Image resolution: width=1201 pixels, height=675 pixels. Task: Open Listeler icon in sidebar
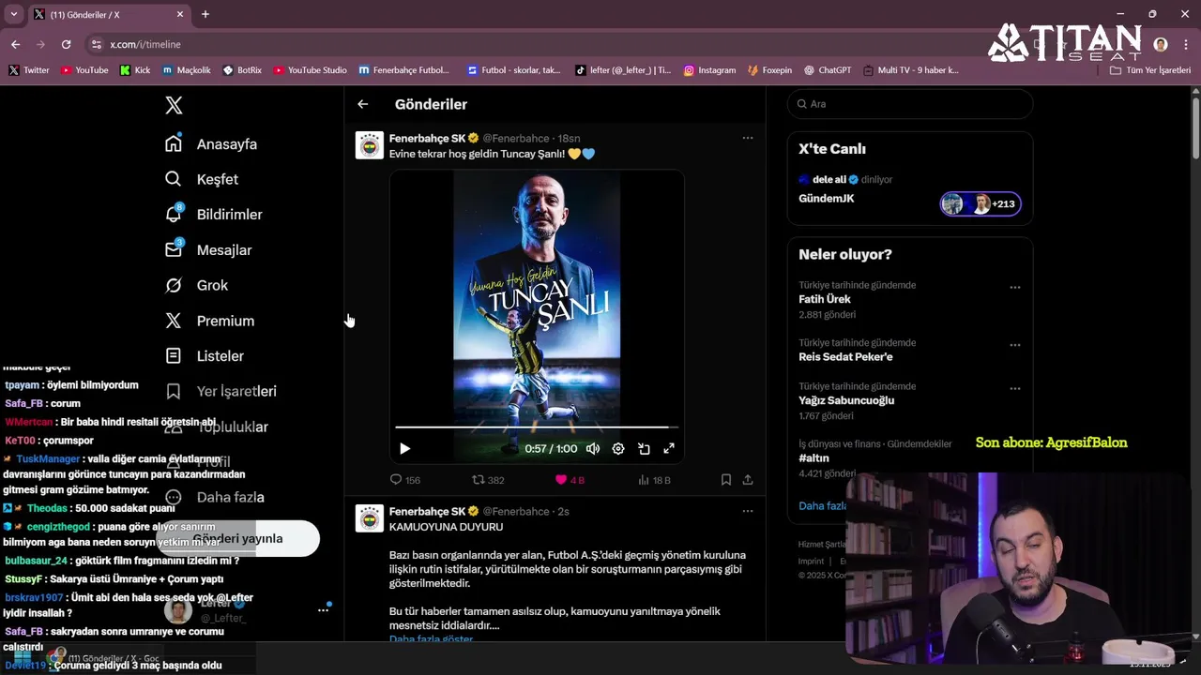[x=174, y=356]
